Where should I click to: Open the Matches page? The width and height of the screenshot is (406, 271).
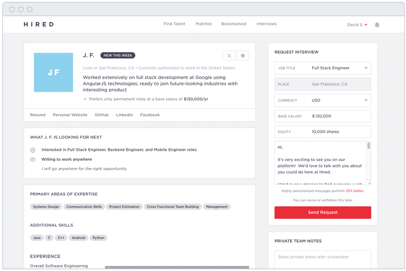pos(204,24)
